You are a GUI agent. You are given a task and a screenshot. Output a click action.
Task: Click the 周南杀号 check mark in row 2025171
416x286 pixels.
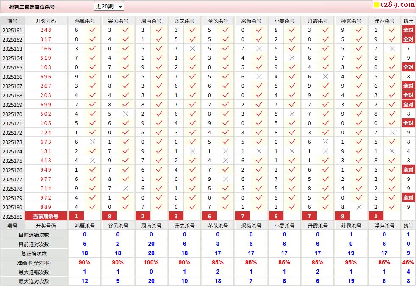(159, 123)
